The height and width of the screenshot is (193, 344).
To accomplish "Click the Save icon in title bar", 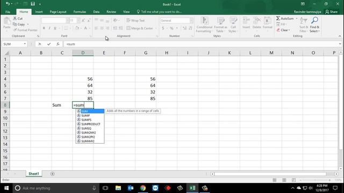I will (33, 4).
